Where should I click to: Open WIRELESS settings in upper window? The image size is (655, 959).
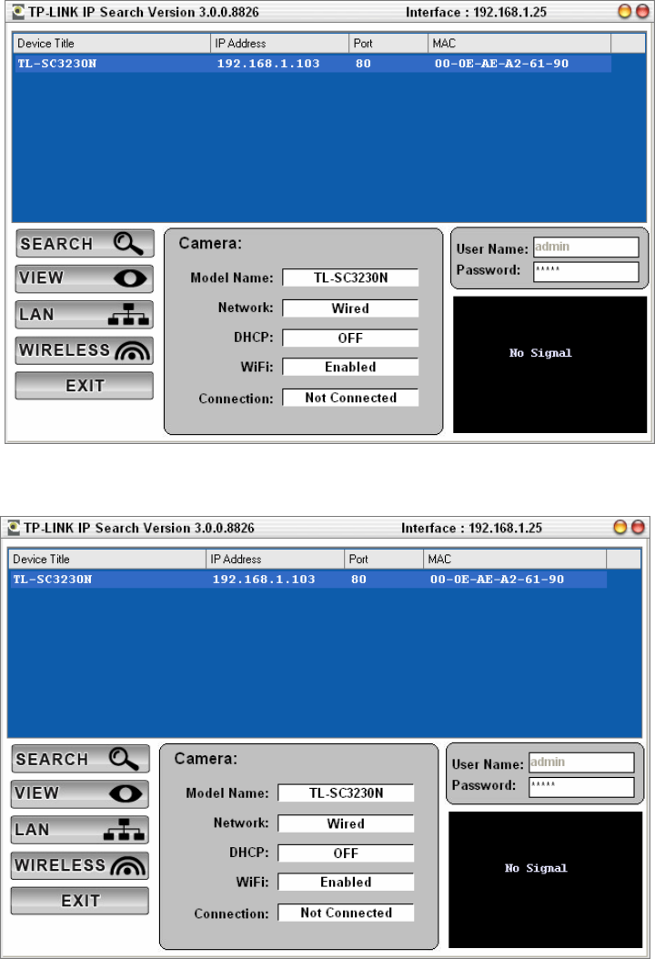85,350
